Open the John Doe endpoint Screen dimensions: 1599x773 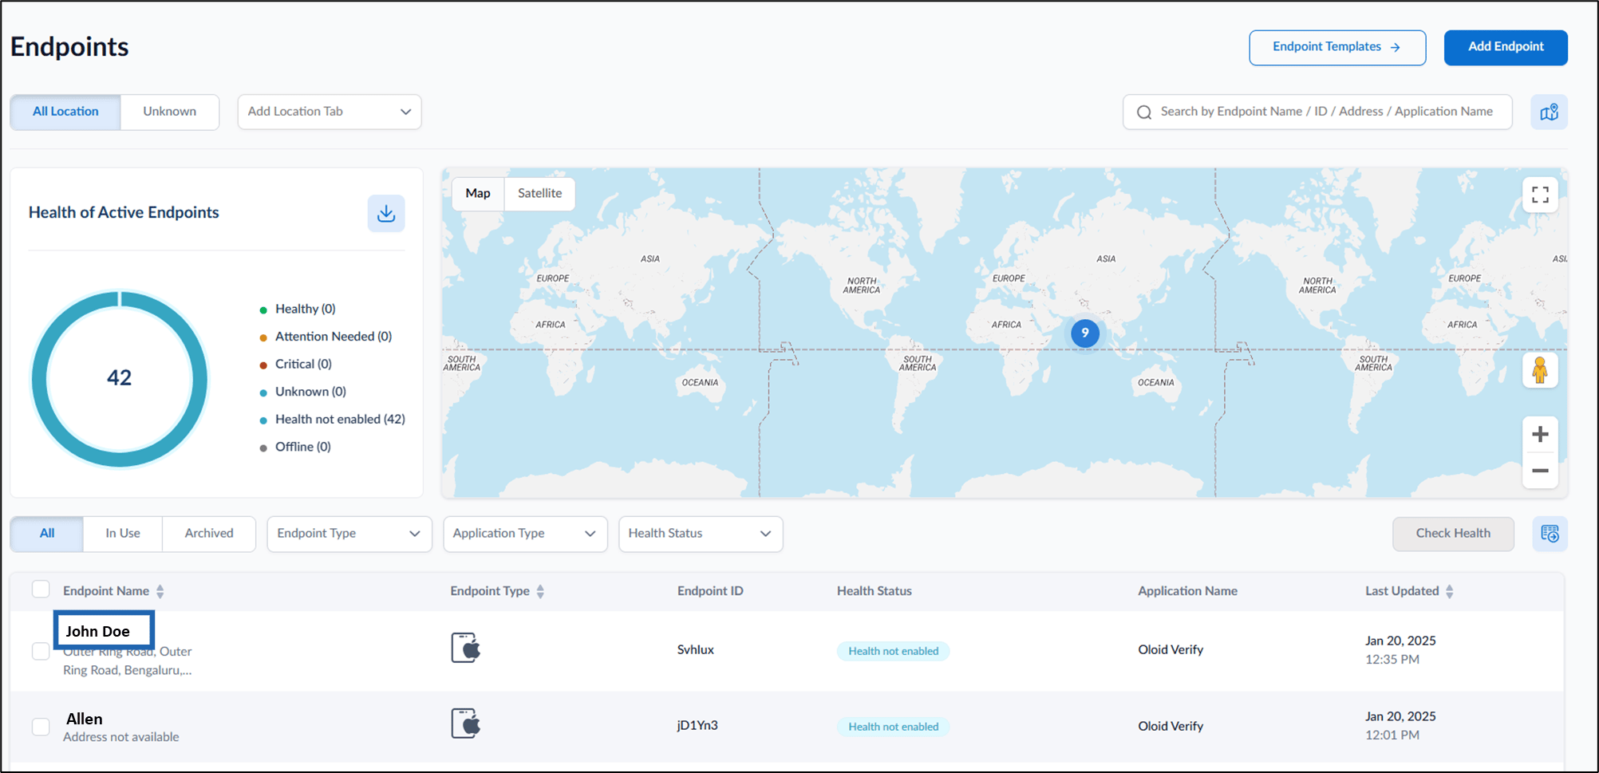tap(98, 632)
